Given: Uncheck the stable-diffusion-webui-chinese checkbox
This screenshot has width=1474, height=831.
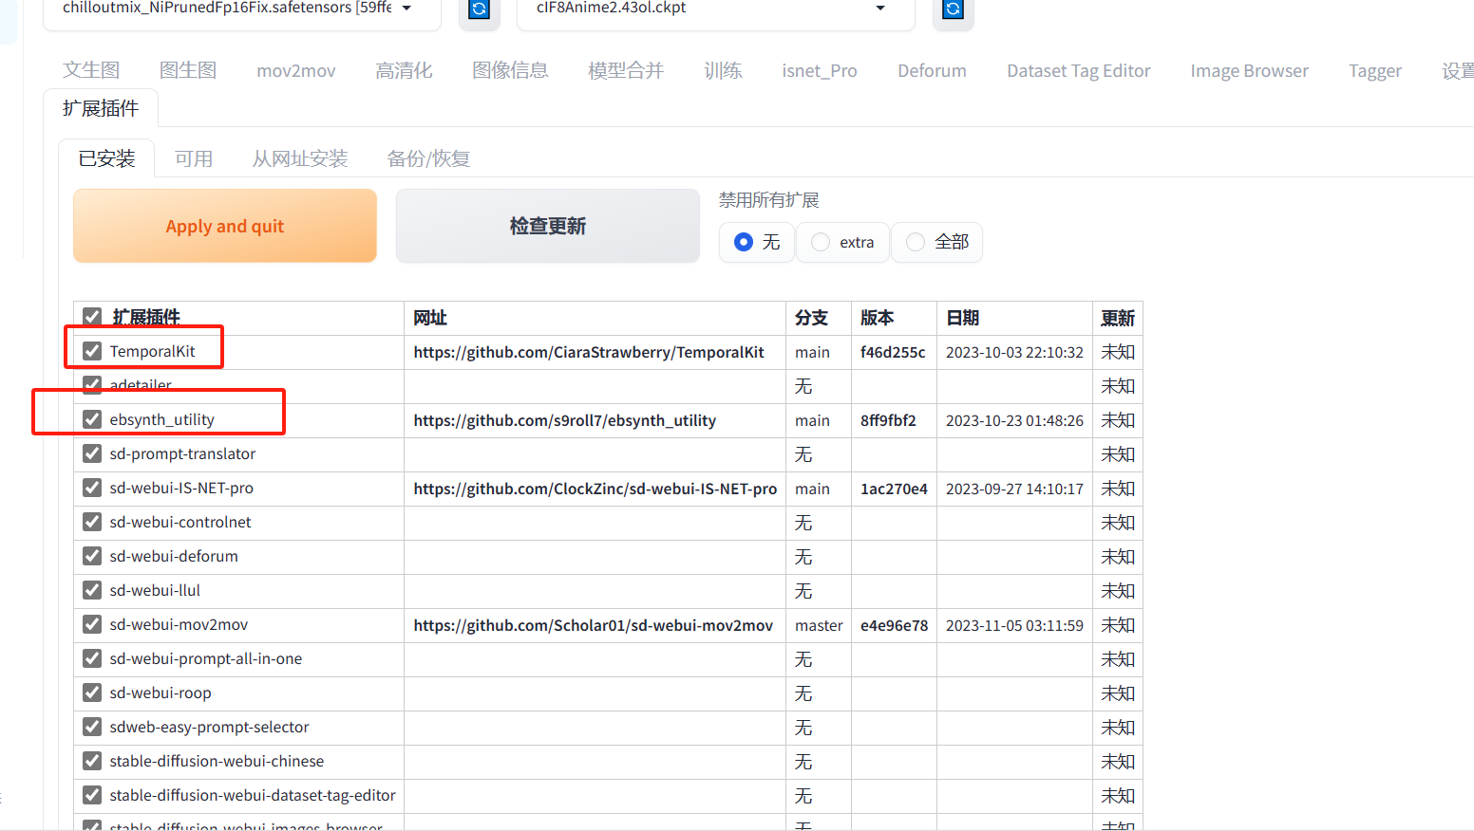Looking at the screenshot, I should [92, 761].
